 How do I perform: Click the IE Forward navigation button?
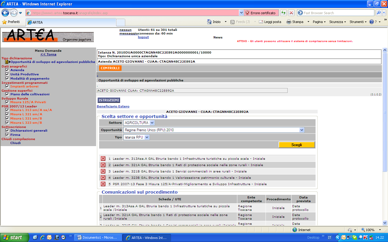click(x=14, y=13)
